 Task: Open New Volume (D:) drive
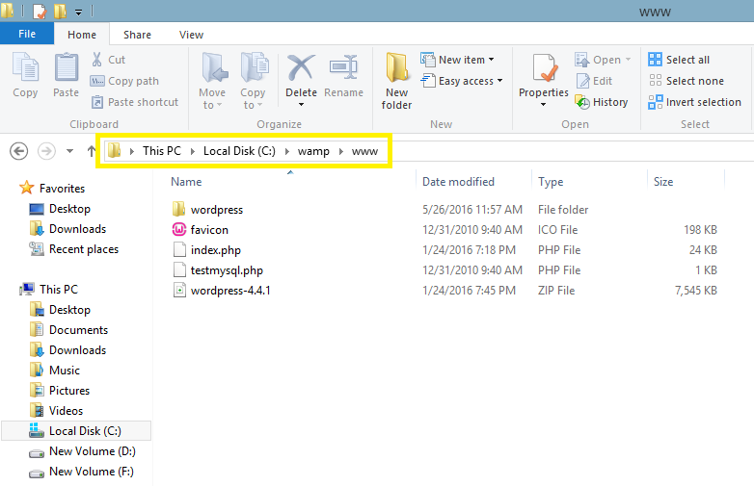[93, 451]
